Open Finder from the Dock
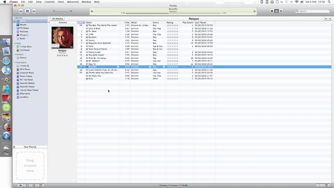Viewport: 334px width, 188px height. pyautogui.click(x=6, y=42)
